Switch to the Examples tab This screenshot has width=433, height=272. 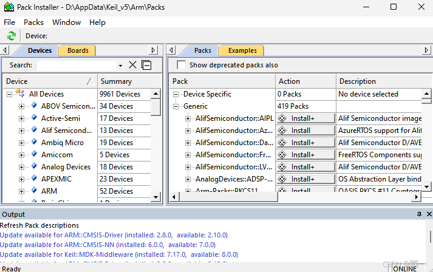click(242, 50)
